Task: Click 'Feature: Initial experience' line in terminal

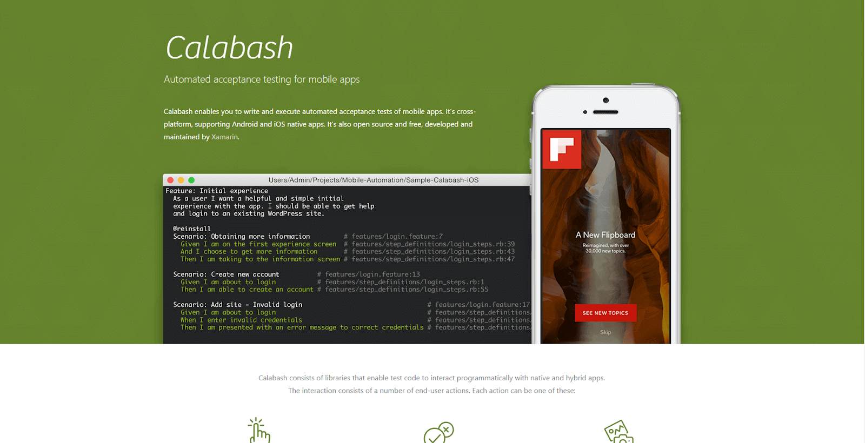Action: (217, 191)
